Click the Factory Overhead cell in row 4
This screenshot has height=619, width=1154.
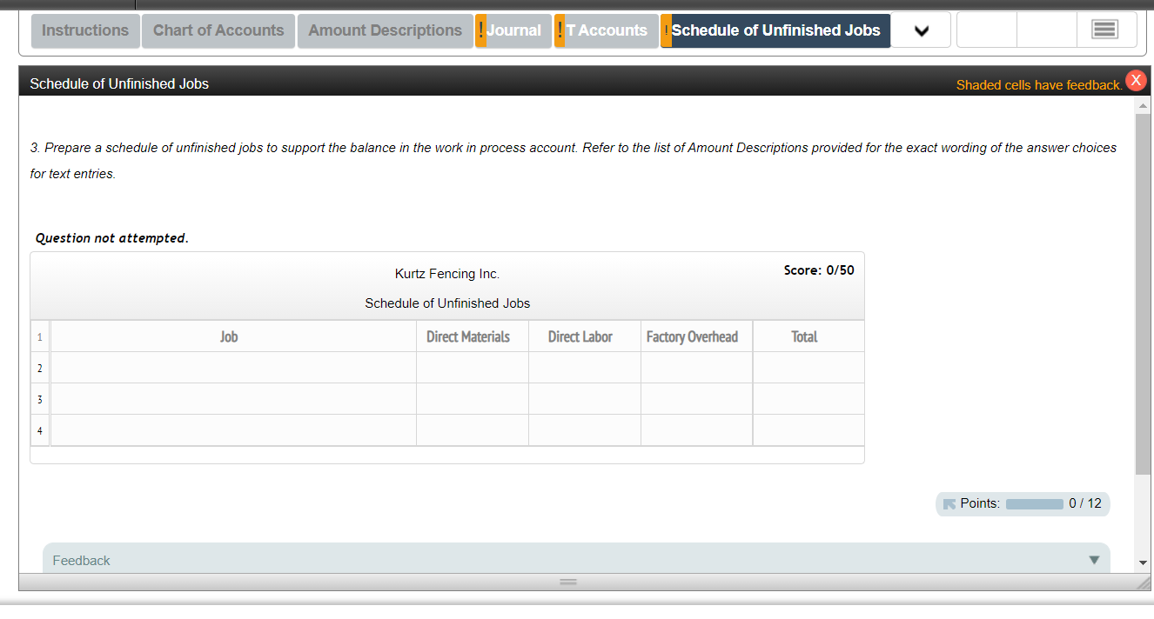[697, 430]
